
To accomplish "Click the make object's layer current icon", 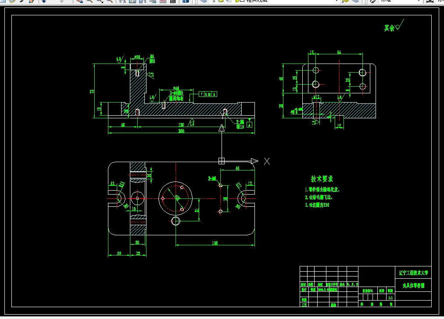I will pos(345,1).
